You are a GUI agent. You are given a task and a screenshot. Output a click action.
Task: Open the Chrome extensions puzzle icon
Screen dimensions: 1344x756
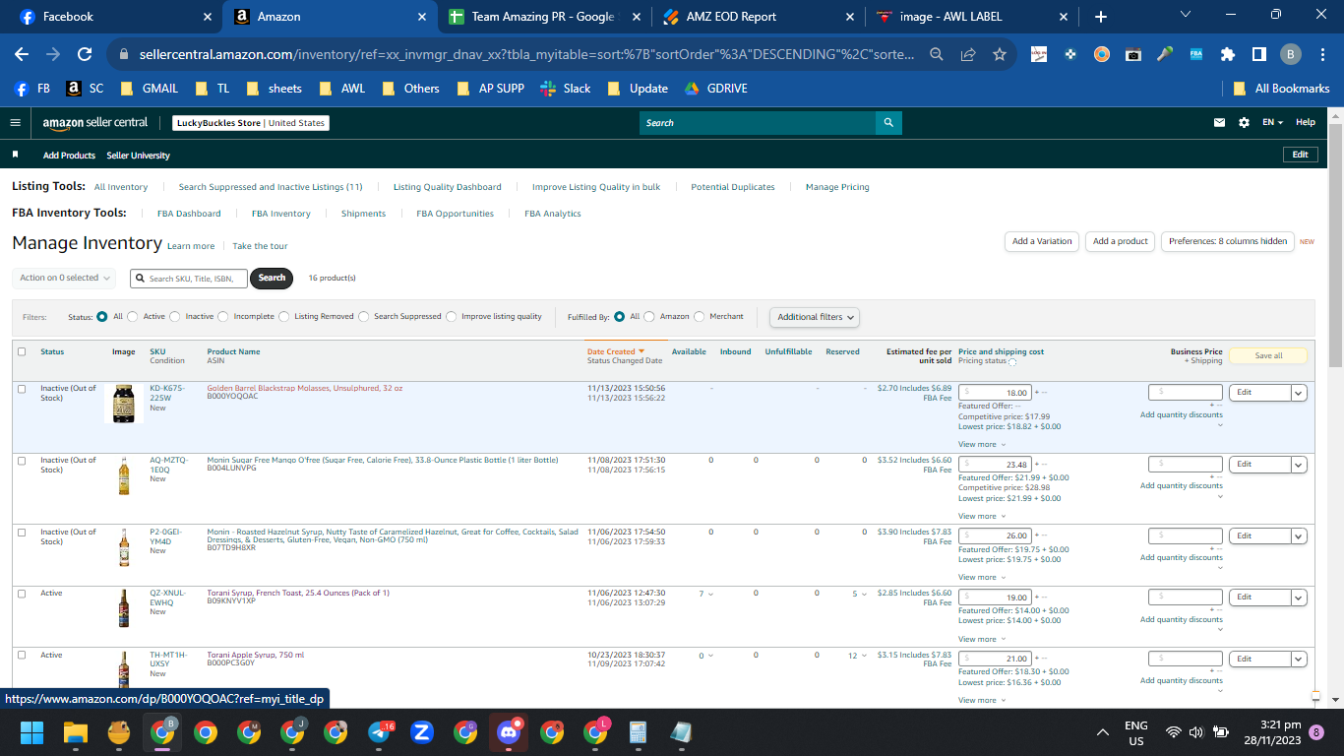pyautogui.click(x=1228, y=54)
